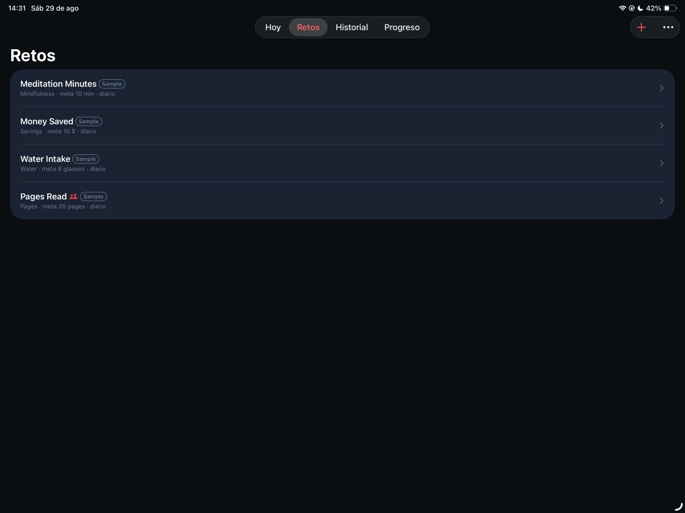Tap the Sample badge on Pages Read
685x513 pixels.
93,196
